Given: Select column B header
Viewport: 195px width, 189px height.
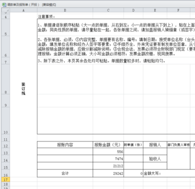Looking at the screenshot, I should (x=65, y=10).
